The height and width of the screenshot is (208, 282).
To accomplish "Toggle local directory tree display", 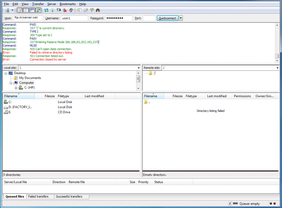I will coord(26,10).
